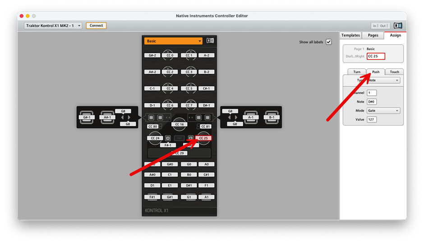The image size is (424, 243).
Task: Toggle the Show all labels checkbox
Action: tap(328, 42)
